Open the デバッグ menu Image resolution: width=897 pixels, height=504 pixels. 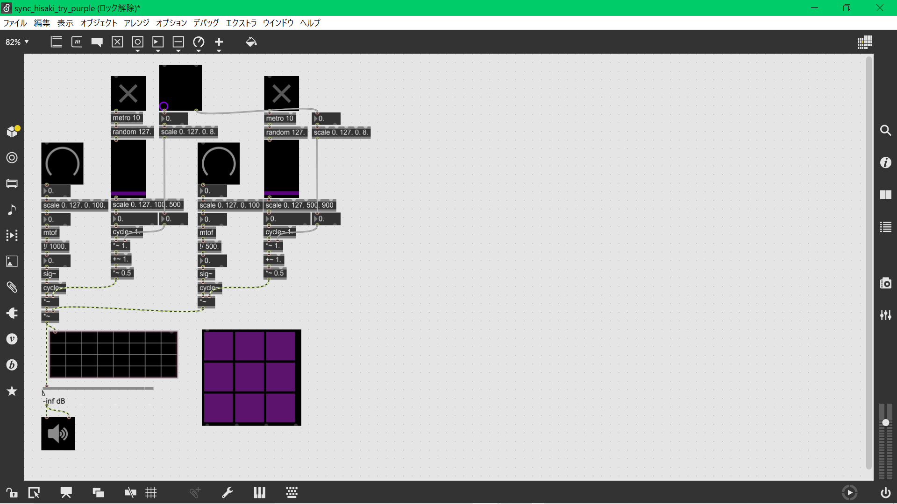click(206, 23)
